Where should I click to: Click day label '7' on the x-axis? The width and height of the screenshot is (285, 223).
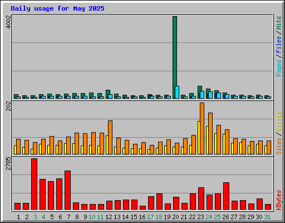coord(68,217)
